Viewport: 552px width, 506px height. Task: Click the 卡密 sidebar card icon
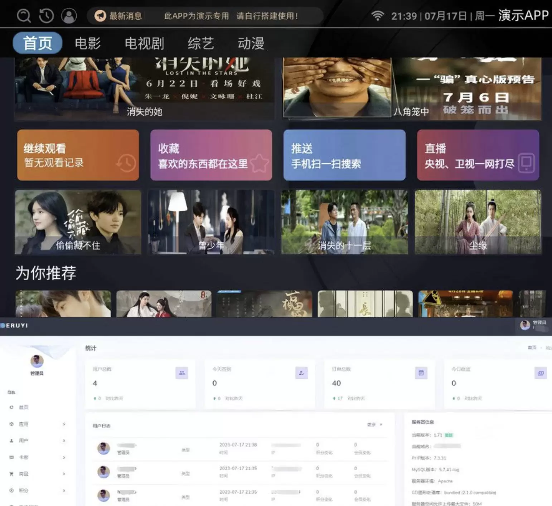click(11, 457)
